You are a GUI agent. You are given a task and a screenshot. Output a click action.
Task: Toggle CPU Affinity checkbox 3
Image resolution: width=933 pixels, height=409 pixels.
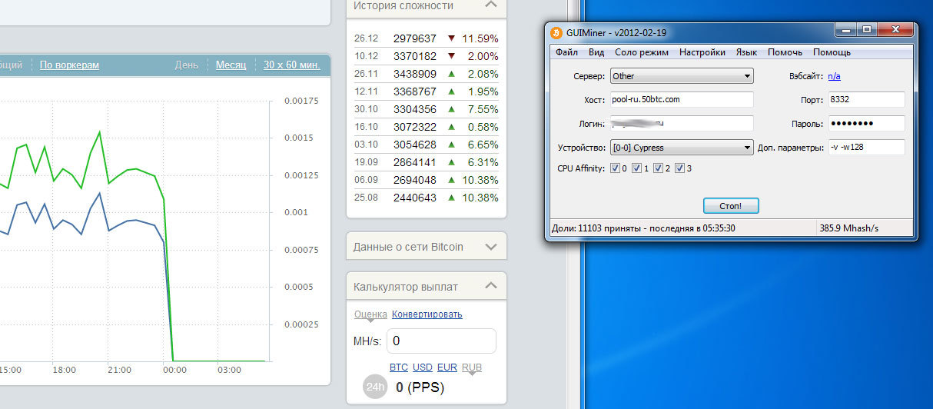680,168
